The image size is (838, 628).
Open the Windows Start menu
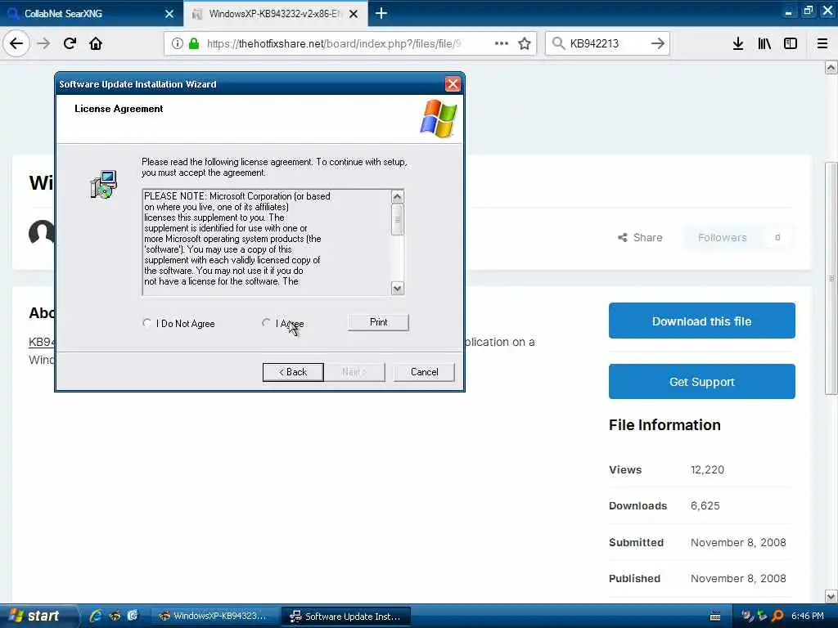(38, 616)
